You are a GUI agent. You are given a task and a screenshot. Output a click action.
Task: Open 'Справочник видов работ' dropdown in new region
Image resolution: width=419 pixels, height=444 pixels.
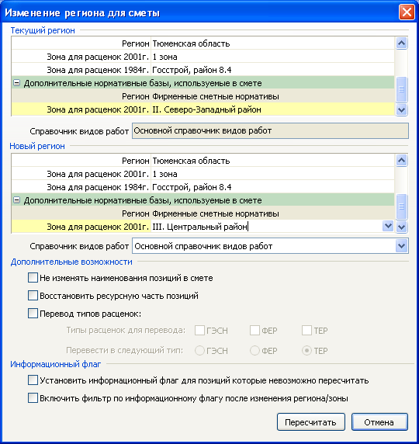point(402,246)
